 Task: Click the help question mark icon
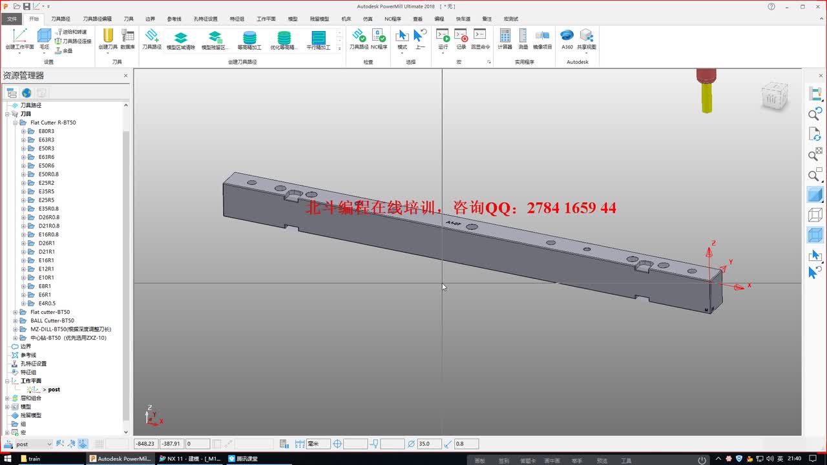tap(771, 6)
